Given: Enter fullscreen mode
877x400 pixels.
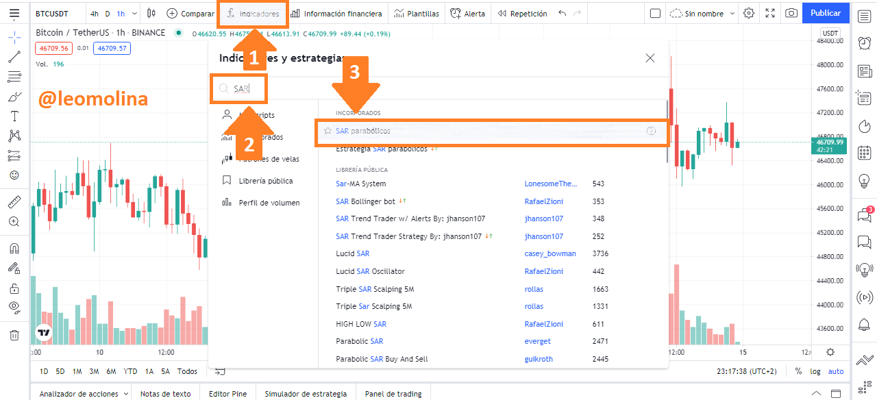Looking at the screenshot, I should (x=770, y=13).
